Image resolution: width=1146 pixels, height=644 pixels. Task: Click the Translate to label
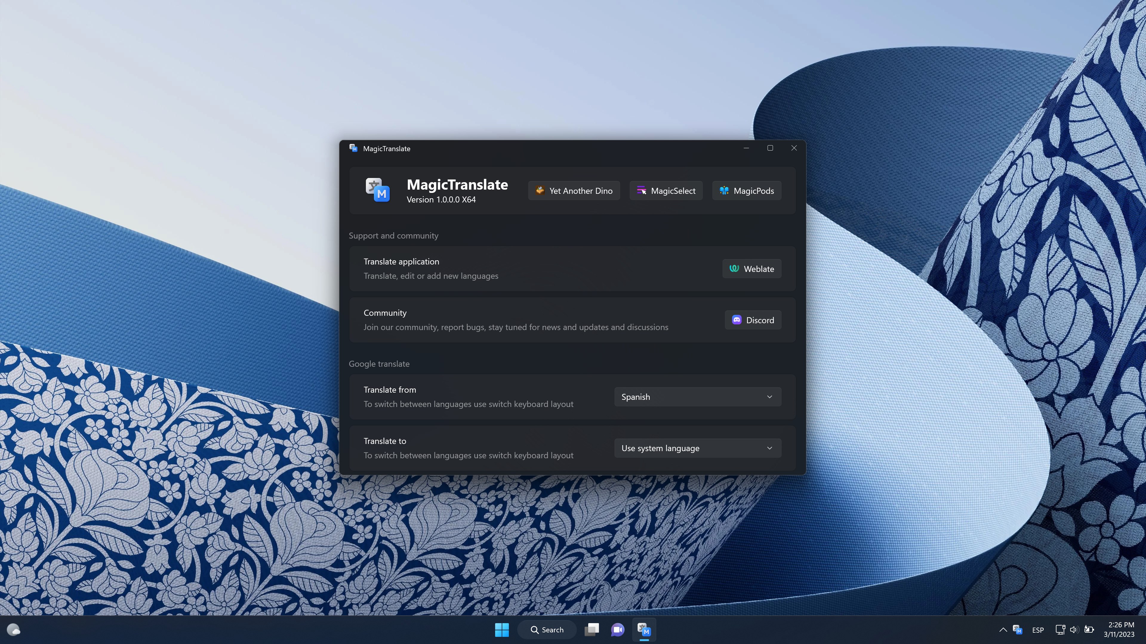(x=385, y=441)
